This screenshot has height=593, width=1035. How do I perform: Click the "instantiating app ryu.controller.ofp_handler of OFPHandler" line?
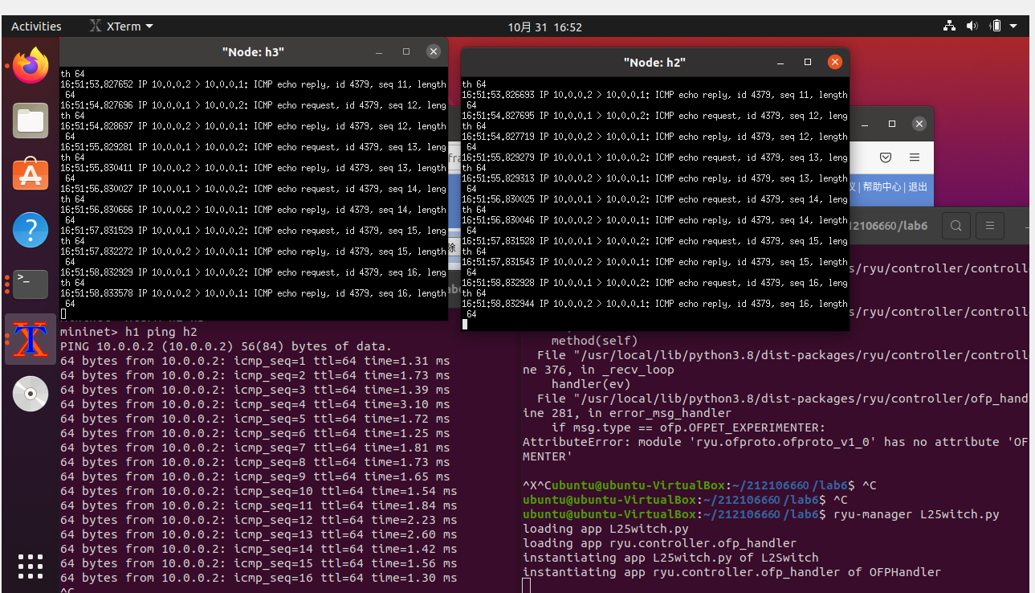click(x=731, y=572)
